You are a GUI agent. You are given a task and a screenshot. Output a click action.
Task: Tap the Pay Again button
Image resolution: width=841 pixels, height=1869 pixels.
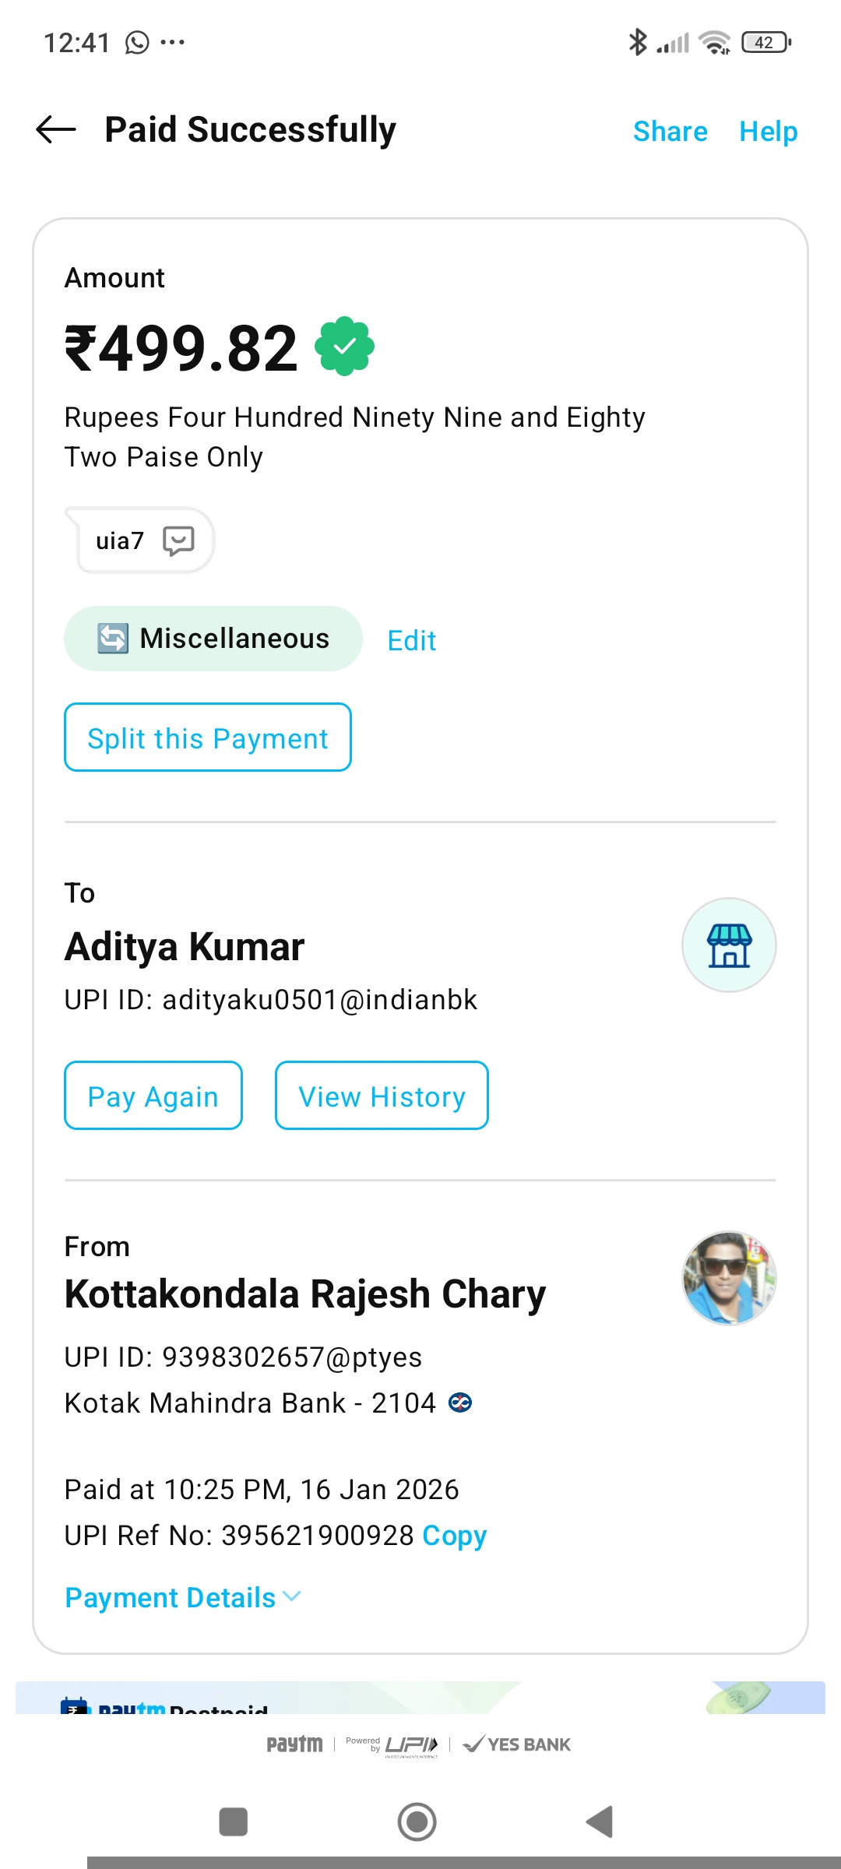click(153, 1096)
